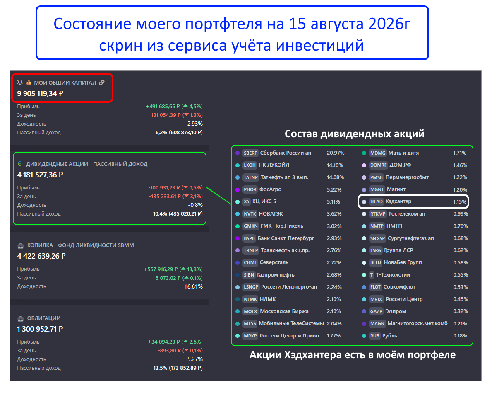Click the briefcase icon next to КОПИЛКА
The image size is (492, 393).
[x=20, y=245]
